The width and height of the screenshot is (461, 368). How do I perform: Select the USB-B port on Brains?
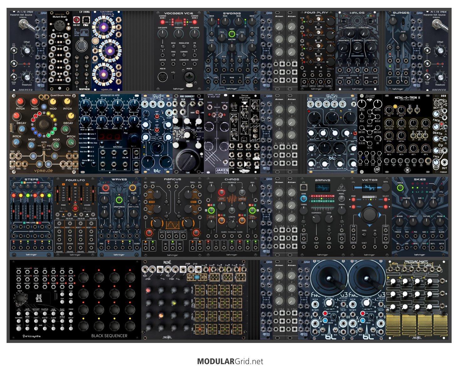pyautogui.click(x=304, y=187)
